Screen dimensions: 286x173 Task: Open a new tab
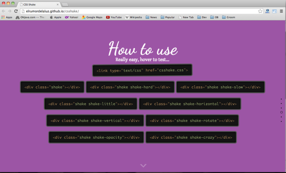(x=65, y=5)
